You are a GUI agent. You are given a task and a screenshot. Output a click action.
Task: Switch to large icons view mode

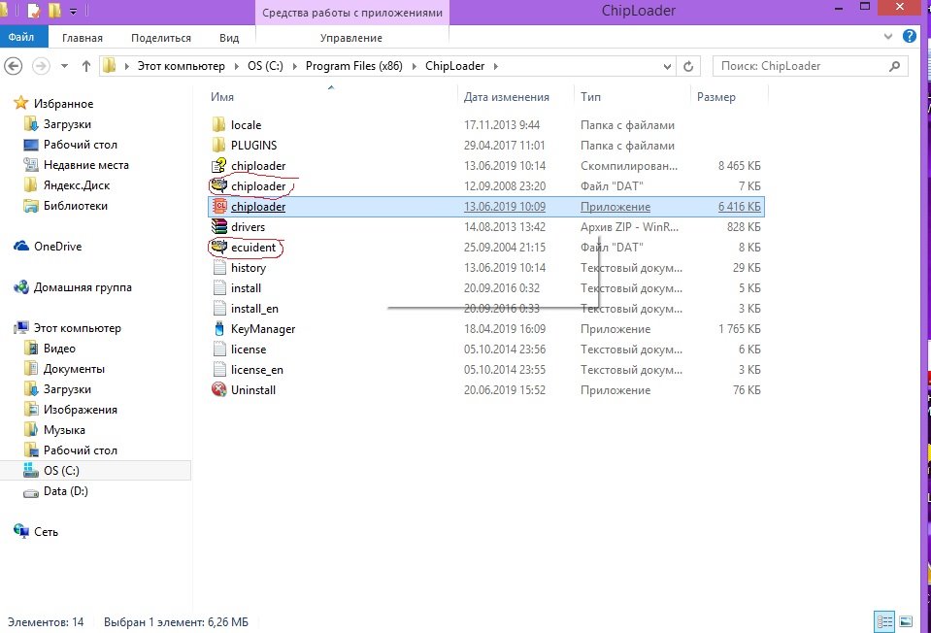tap(906, 620)
